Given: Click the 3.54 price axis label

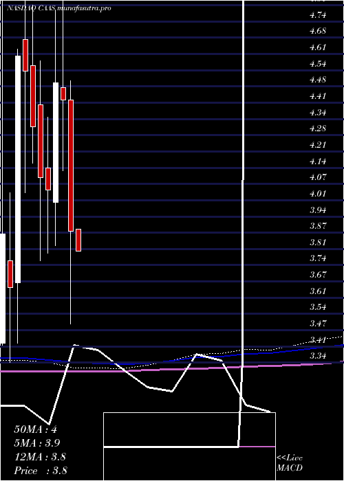Looking at the screenshot, I should 318,307.
